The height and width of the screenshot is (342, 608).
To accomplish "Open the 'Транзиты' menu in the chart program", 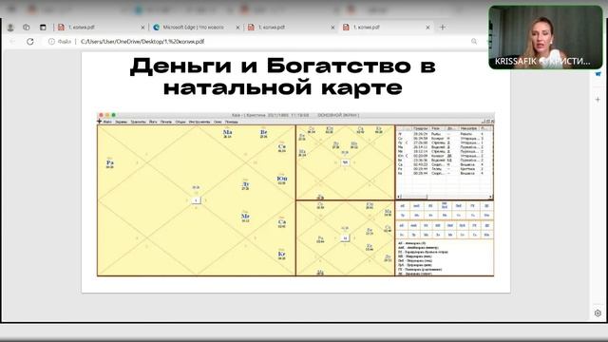I will (x=138, y=122).
